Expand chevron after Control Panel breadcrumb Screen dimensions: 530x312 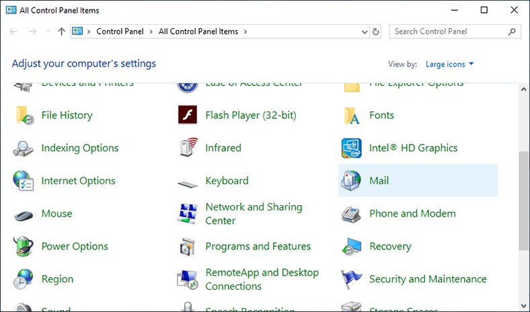[x=151, y=32]
